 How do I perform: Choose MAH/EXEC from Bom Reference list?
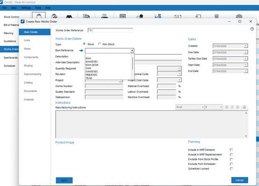pos(92,62)
